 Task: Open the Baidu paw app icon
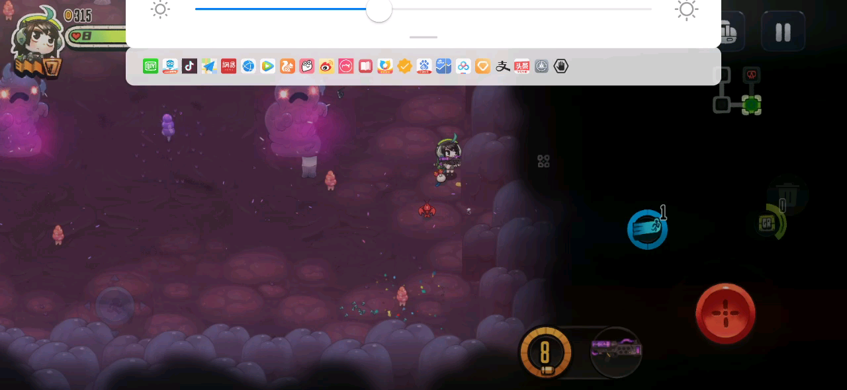[x=424, y=66]
